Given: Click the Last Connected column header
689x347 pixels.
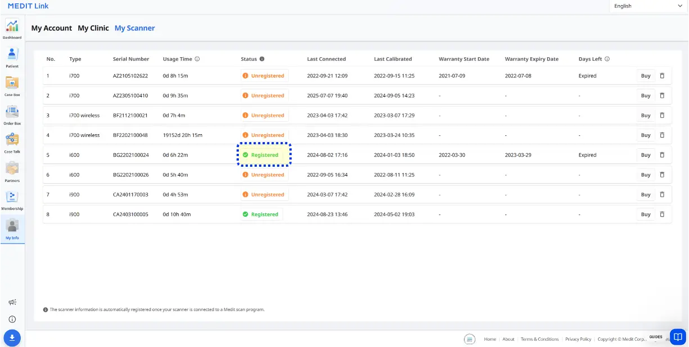Looking at the screenshot, I should (327, 59).
